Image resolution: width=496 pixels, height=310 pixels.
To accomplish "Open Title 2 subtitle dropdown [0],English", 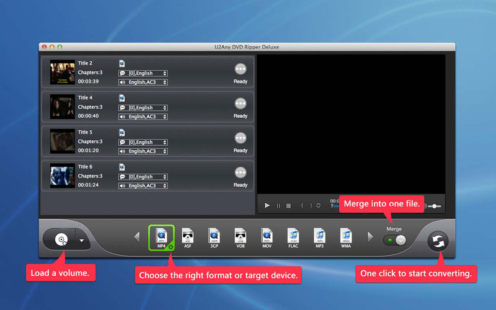I will tap(143, 73).
